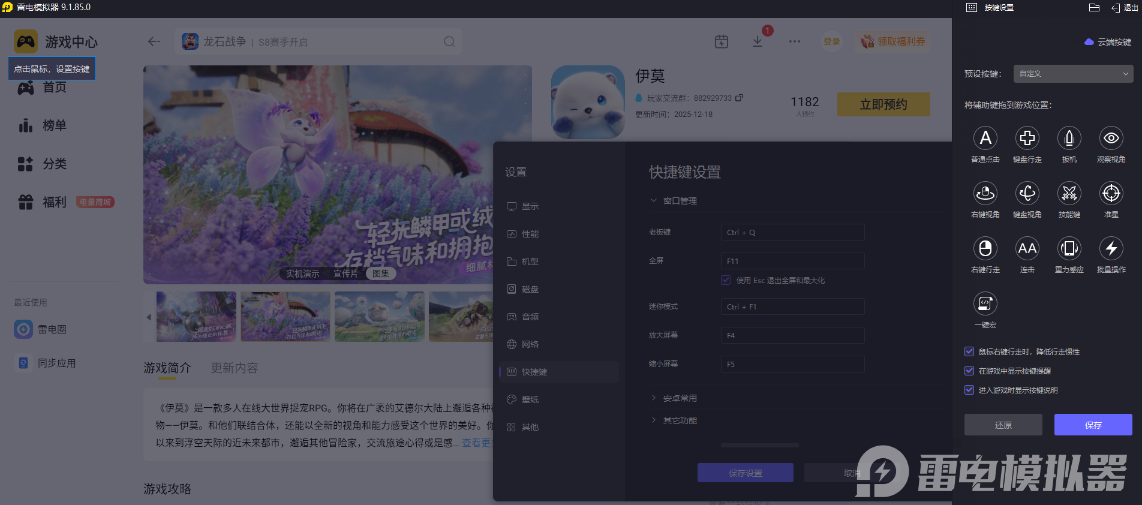Open 壁纸 settings tab

(x=559, y=399)
